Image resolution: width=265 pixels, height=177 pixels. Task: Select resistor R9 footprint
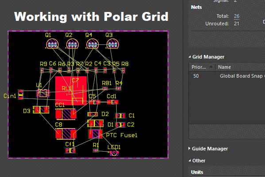42,70
